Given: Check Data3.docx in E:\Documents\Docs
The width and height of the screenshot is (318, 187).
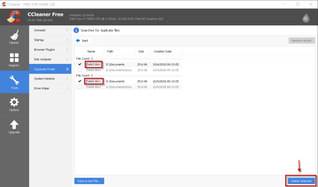Looking at the screenshot, I should coord(80,70).
